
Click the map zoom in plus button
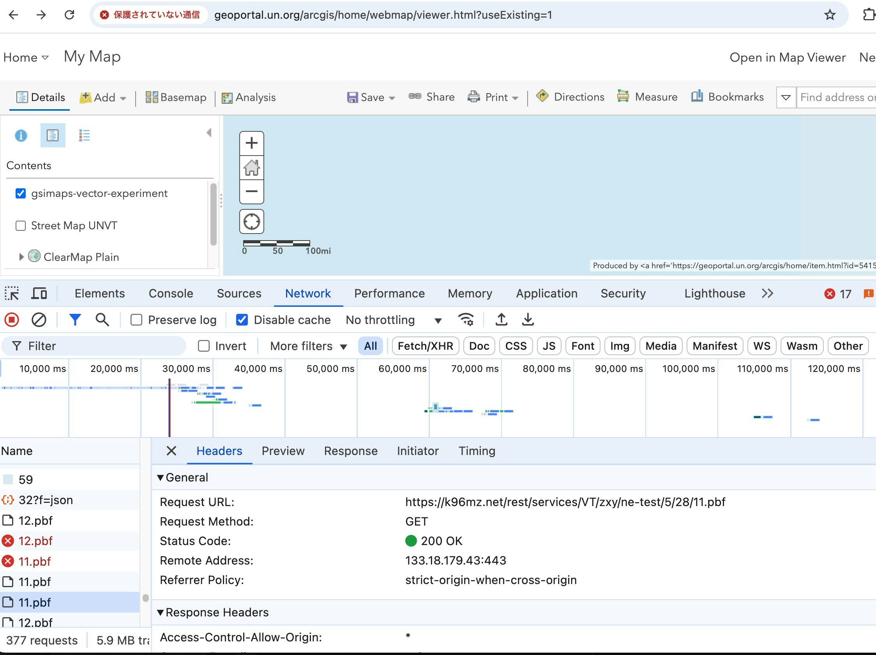251,143
